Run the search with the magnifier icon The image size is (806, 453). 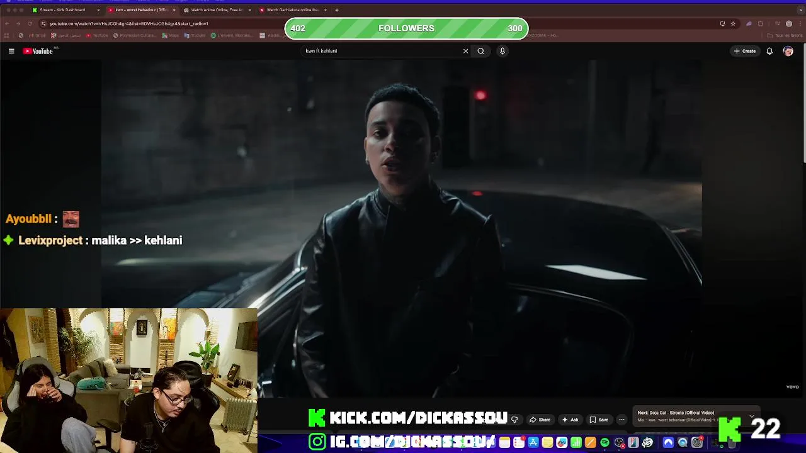click(480, 51)
